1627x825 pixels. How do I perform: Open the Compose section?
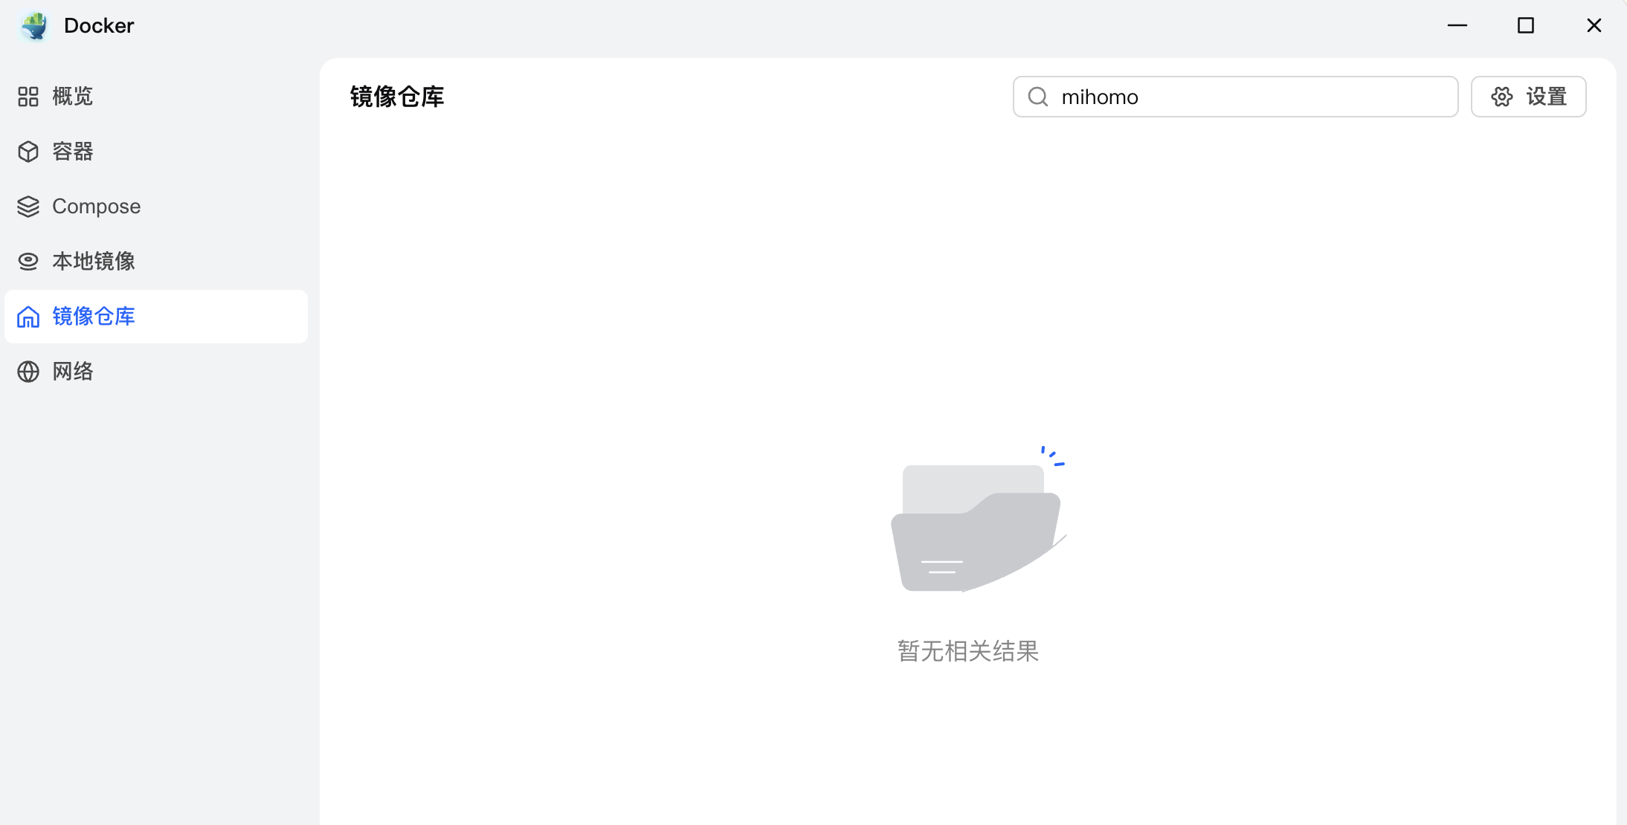pos(156,207)
